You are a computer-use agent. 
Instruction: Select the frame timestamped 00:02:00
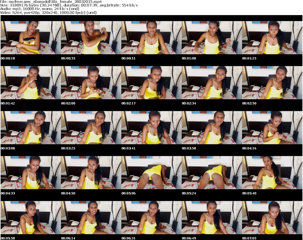coord(91,83)
